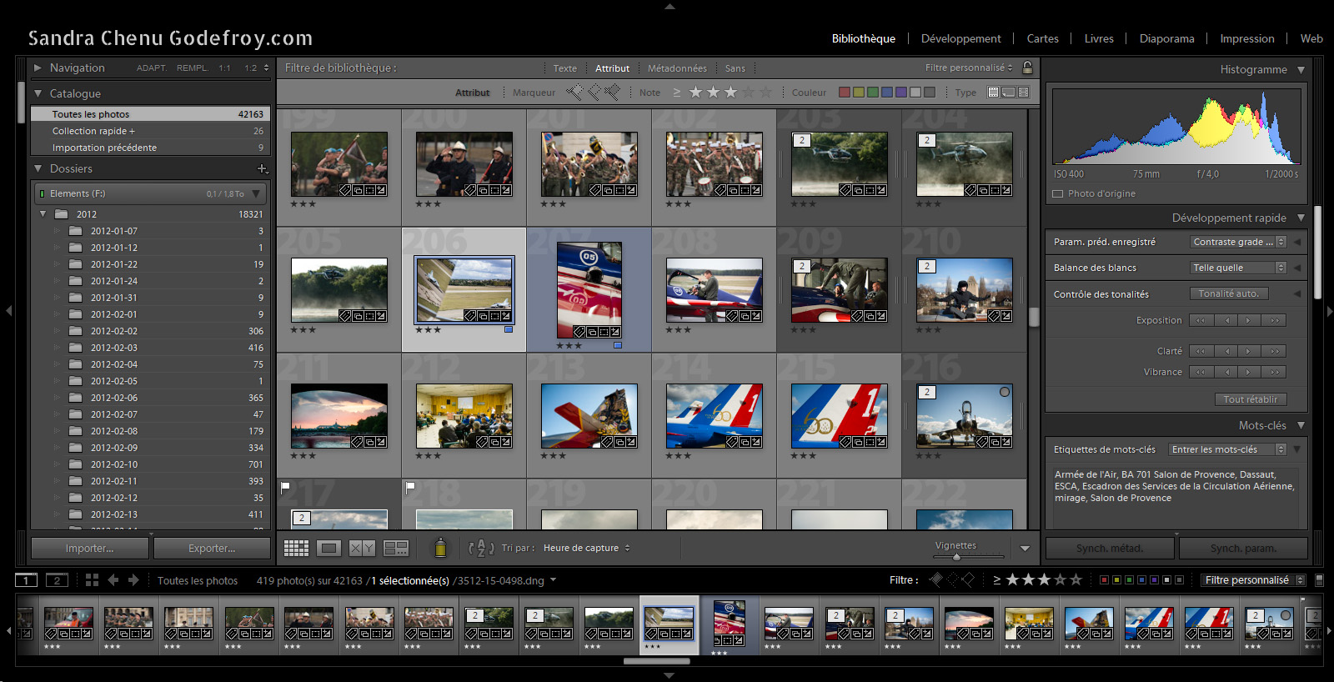The width and height of the screenshot is (1334, 682).
Task: Toggle the Photo d'origine checkbox
Action: [1058, 193]
